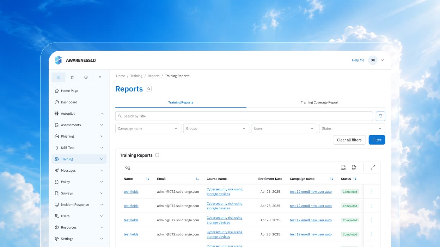Viewport: 440px width, 247px height.
Task: Click the Surveys icon in sidebar
Action: [x=57, y=193]
